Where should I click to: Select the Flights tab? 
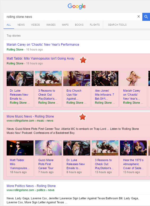point(95,25)
